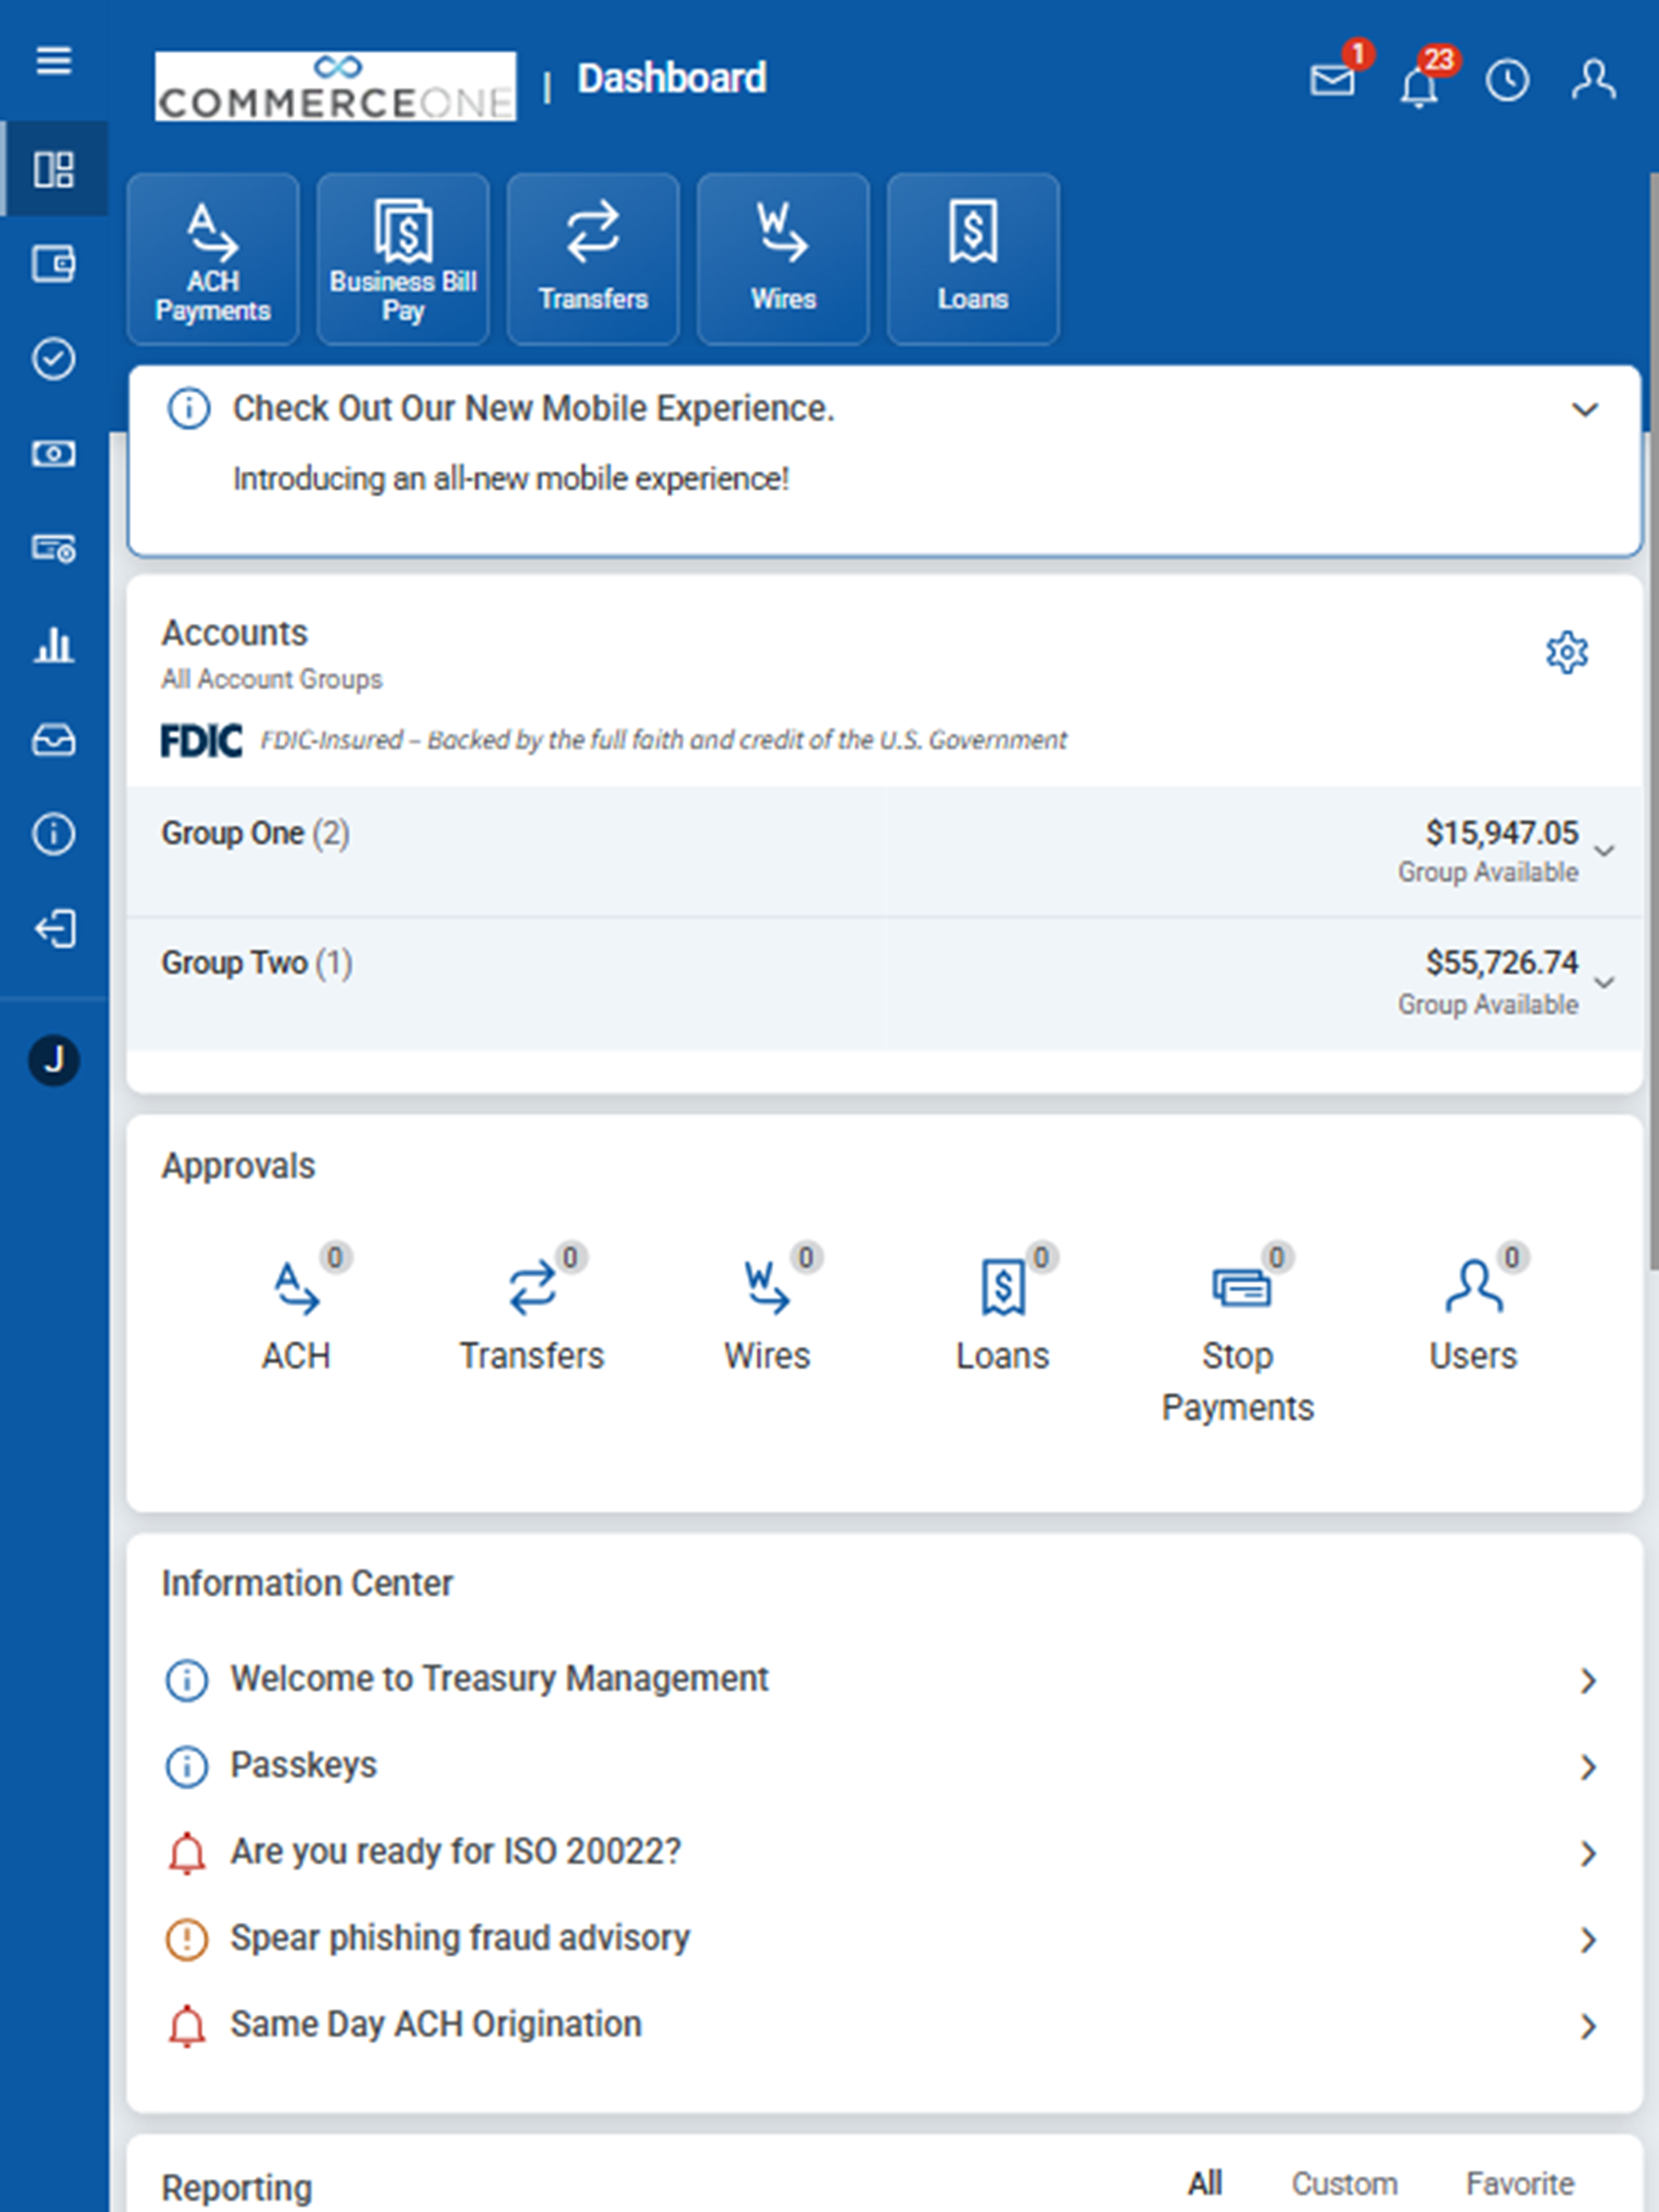Click the Passkeys info item
The image size is (1659, 2212).
[304, 1765]
